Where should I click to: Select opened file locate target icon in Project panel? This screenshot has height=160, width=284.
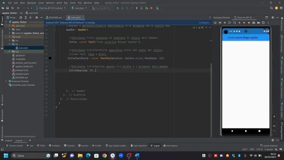tap(21, 18)
